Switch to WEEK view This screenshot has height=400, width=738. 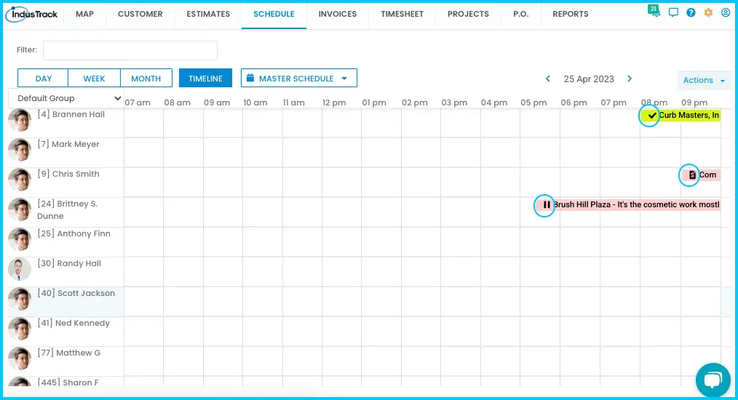coord(94,79)
